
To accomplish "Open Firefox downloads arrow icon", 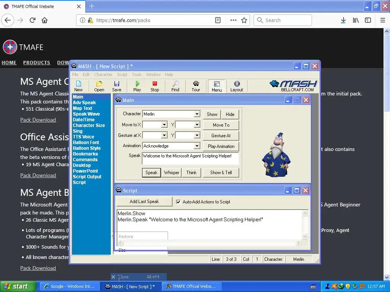I will click(x=343, y=20).
